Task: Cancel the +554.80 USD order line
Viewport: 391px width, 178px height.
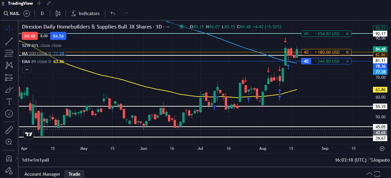Action: coord(347,34)
